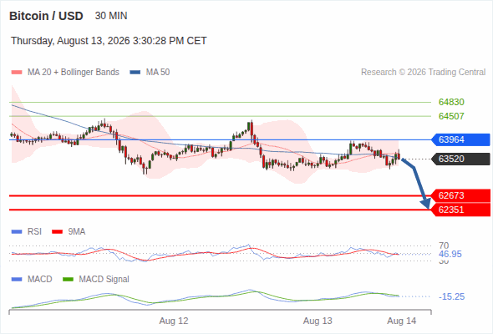Click the MA 20 + Bollinger Bands legend label
The image size is (493, 334).
tap(74, 73)
